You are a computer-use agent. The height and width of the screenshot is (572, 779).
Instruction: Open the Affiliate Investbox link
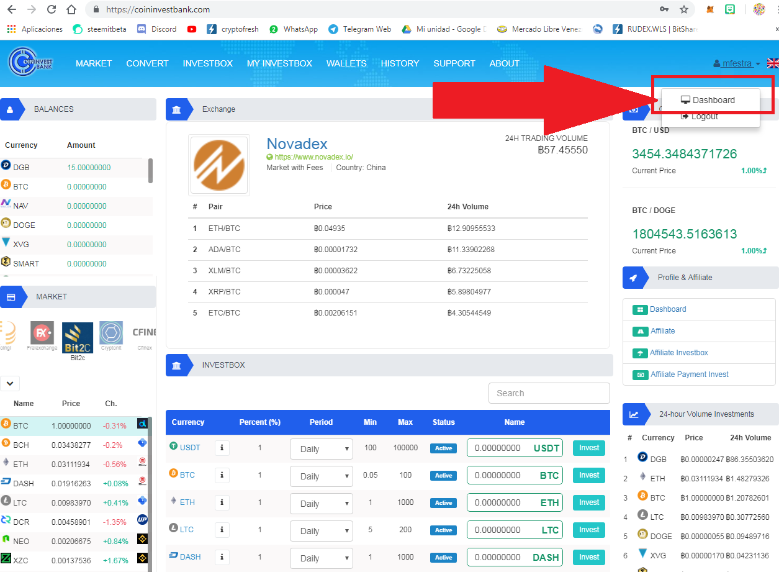pos(678,353)
